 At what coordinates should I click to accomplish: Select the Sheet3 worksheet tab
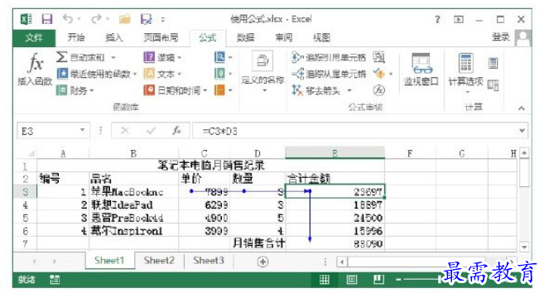(x=209, y=260)
